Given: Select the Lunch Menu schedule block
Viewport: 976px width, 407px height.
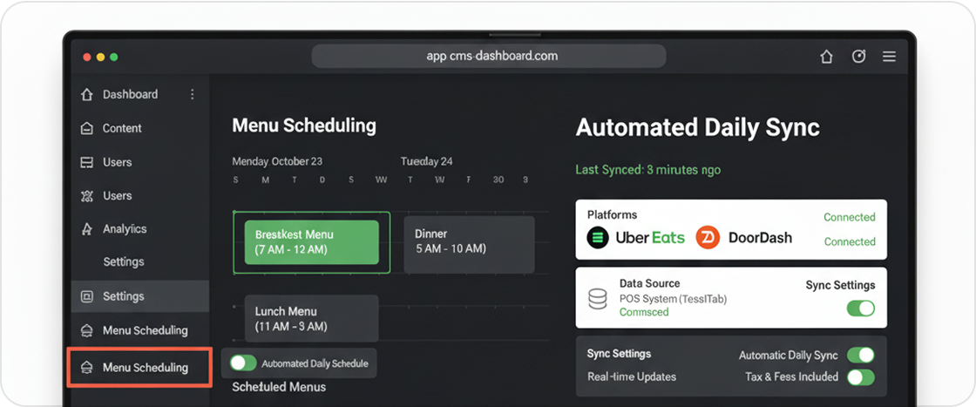Looking at the screenshot, I should [x=305, y=318].
